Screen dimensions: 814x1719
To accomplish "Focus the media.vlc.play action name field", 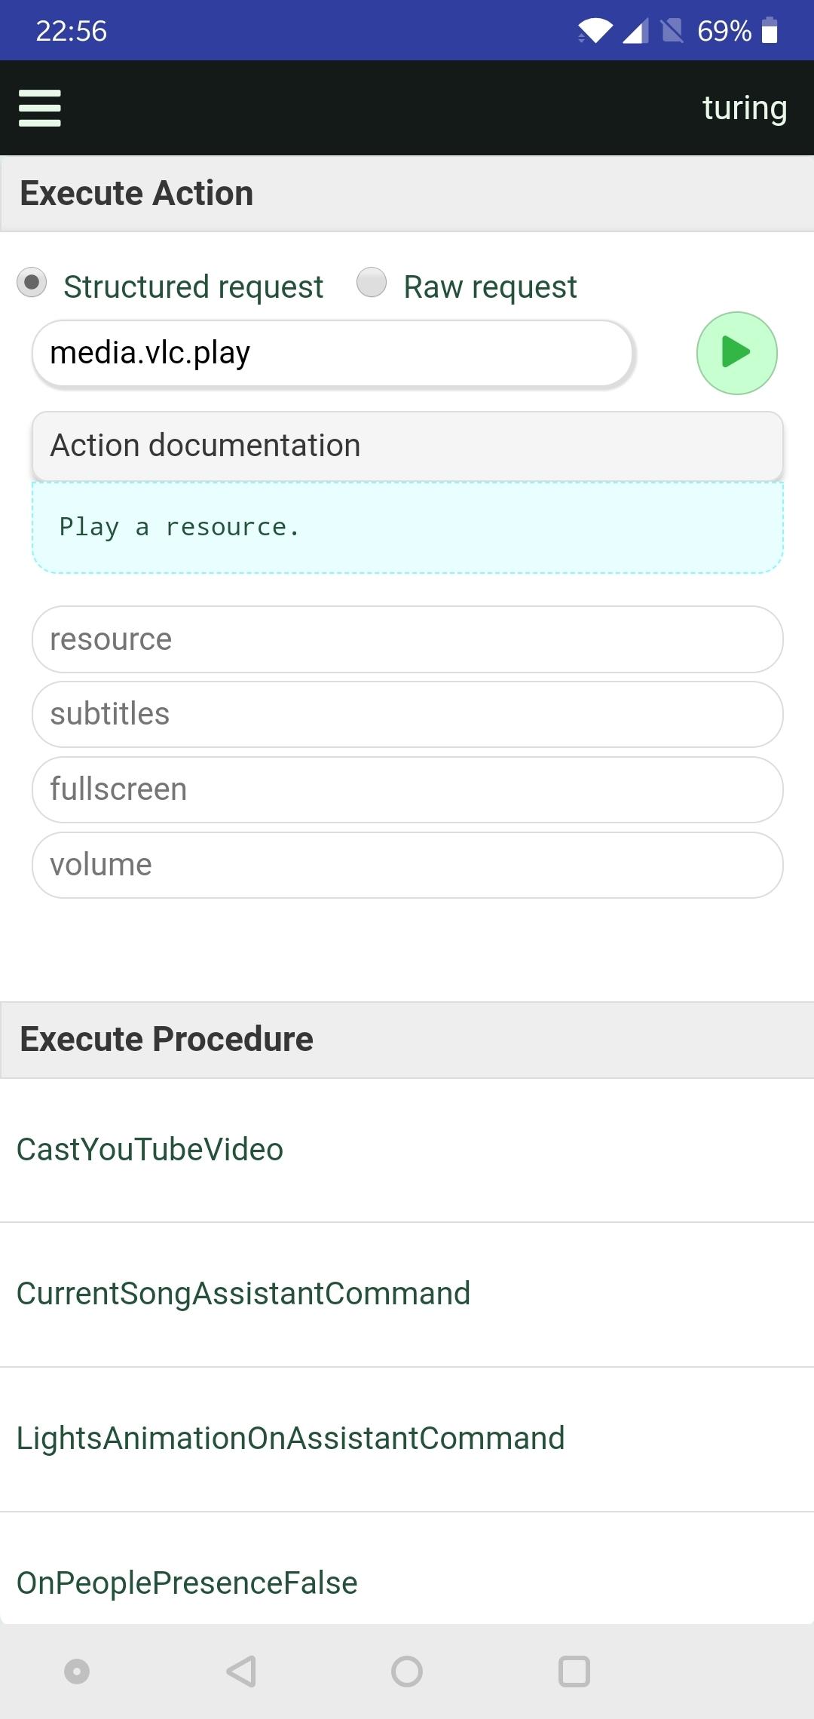I will 332,354.
